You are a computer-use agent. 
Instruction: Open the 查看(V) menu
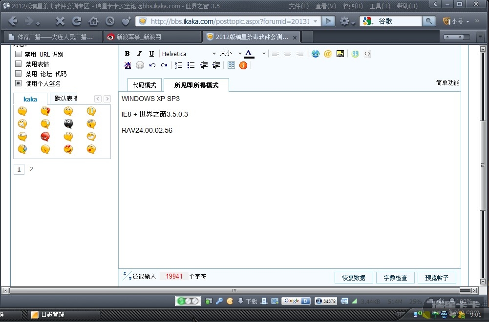click(x=325, y=6)
